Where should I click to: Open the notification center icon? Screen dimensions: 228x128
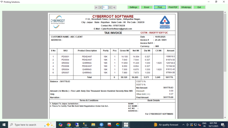(223, 125)
